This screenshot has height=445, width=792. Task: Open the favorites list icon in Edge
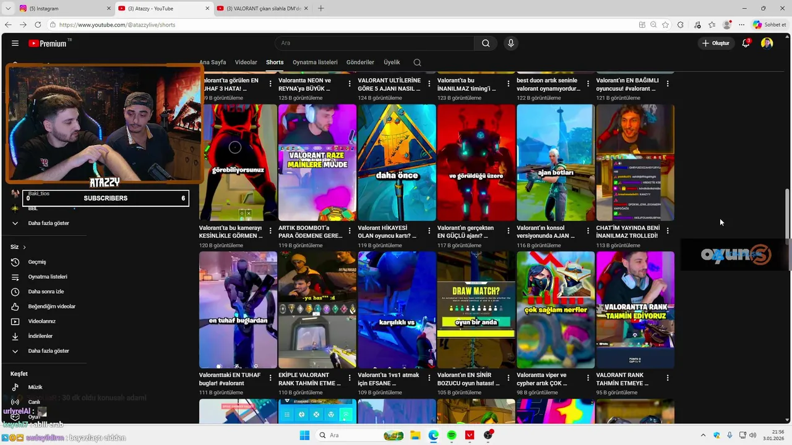(712, 25)
